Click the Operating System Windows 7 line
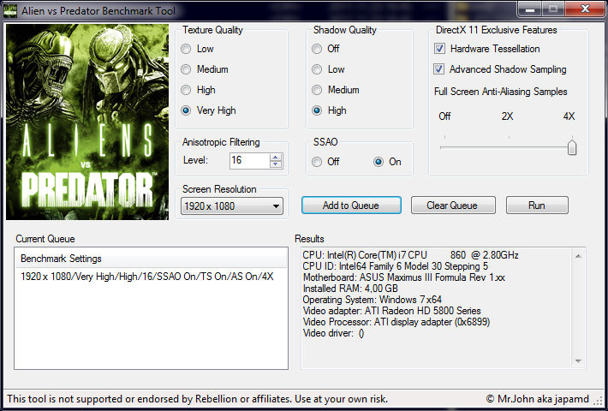Image resolution: width=608 pixels, height=411 pixels. click(x=373, y=300)
